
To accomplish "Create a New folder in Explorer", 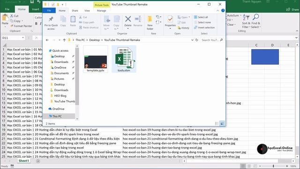I will click(x=150, y=23).
